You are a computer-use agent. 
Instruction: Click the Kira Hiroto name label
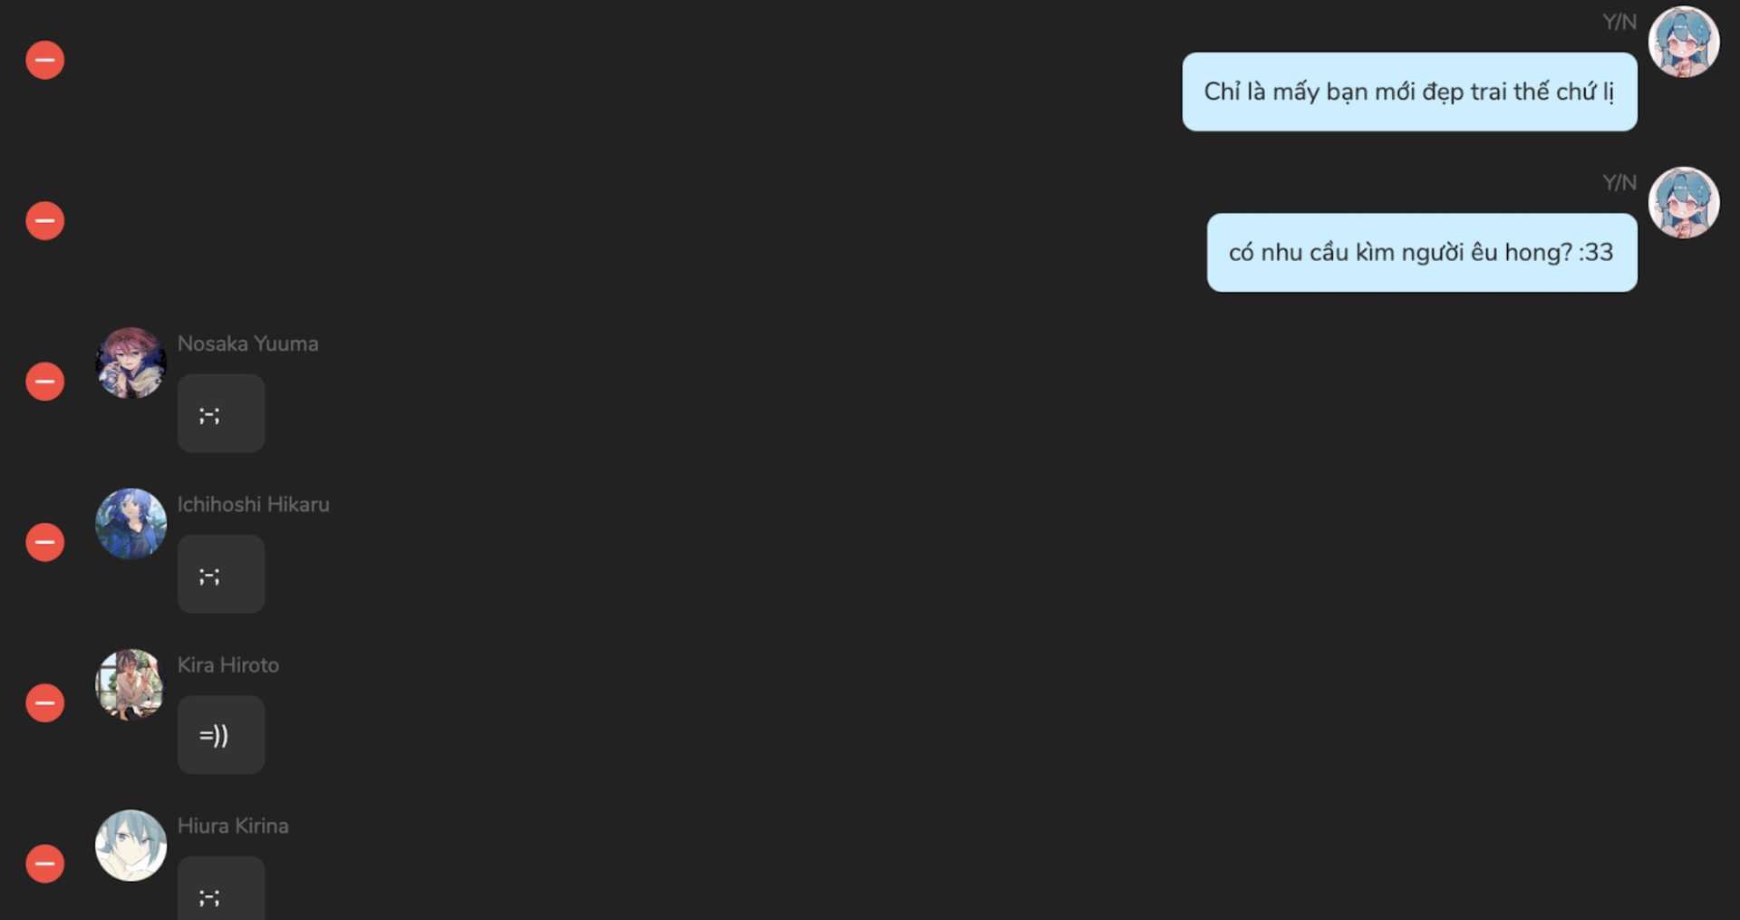click(x=227, y=664)
